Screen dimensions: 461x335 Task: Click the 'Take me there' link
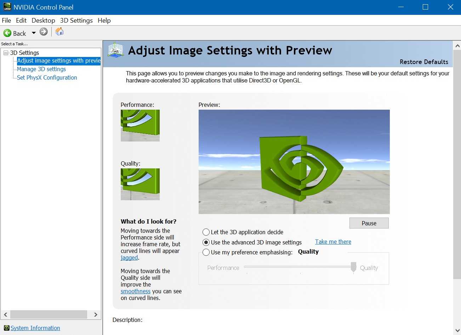tap(332, 242)
